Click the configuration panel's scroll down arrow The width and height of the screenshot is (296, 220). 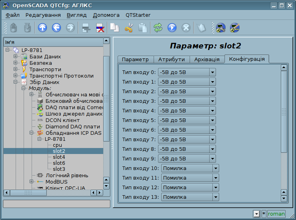pyautogui.click(x=284, y=198)
